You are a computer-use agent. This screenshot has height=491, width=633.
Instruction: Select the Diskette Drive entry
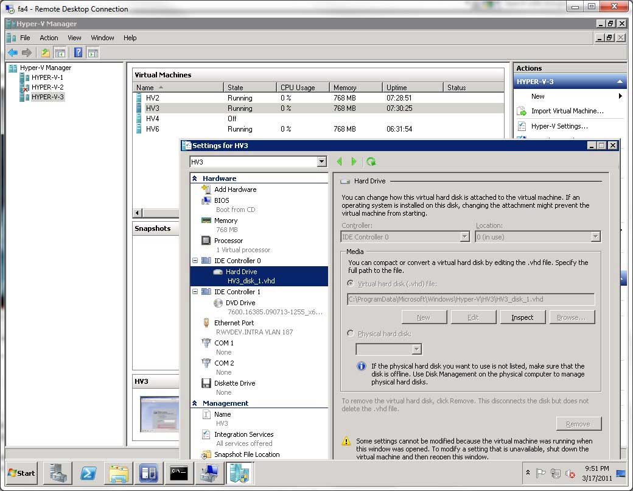pos(234,383)
